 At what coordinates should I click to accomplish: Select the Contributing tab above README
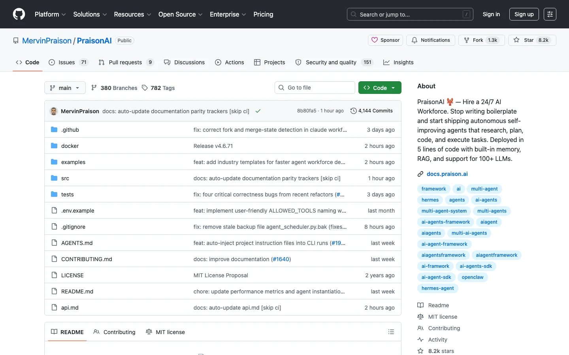click(x=115, y=332)
